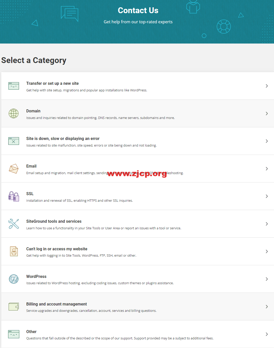Click description about service upgrades and downgrades
The height and width of the screenshot is (348, 274).
pyautogui.click(x=91, y=311)
